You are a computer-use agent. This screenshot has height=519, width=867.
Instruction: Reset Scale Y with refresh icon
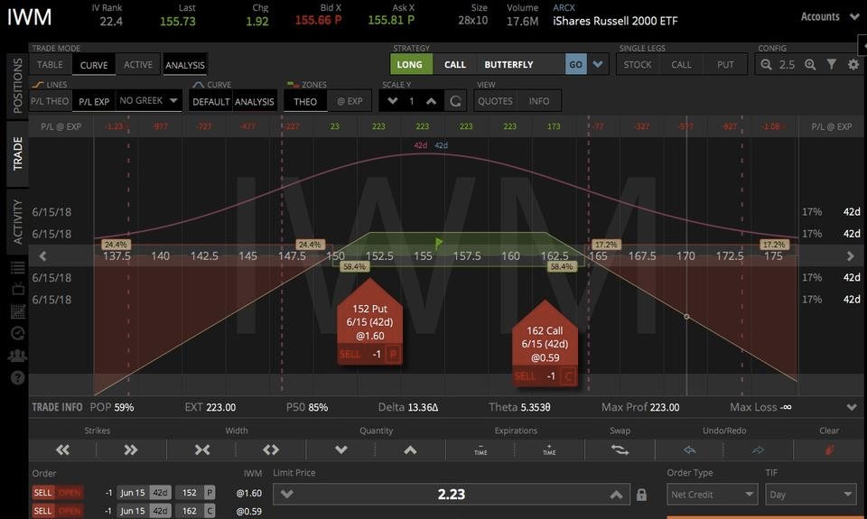tap(455, 101)
